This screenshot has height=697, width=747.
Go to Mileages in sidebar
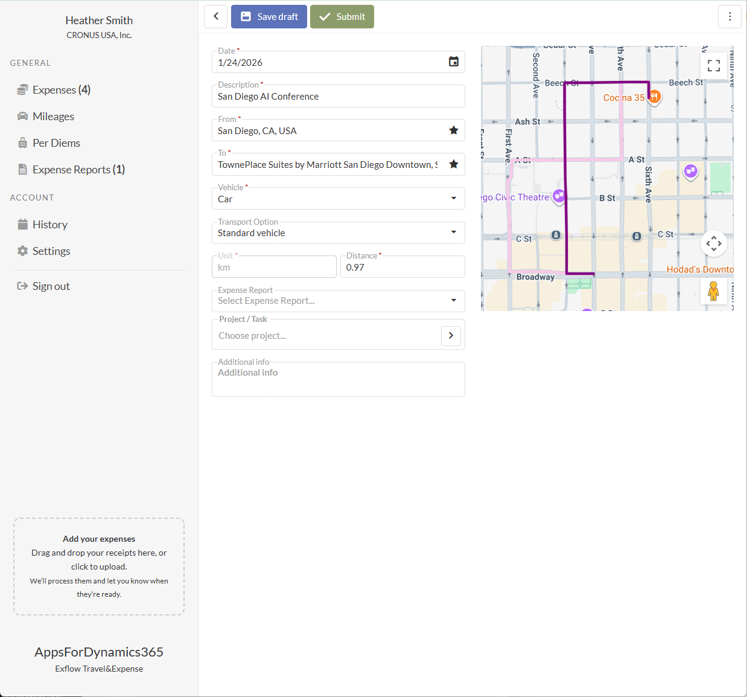(53, 117)
